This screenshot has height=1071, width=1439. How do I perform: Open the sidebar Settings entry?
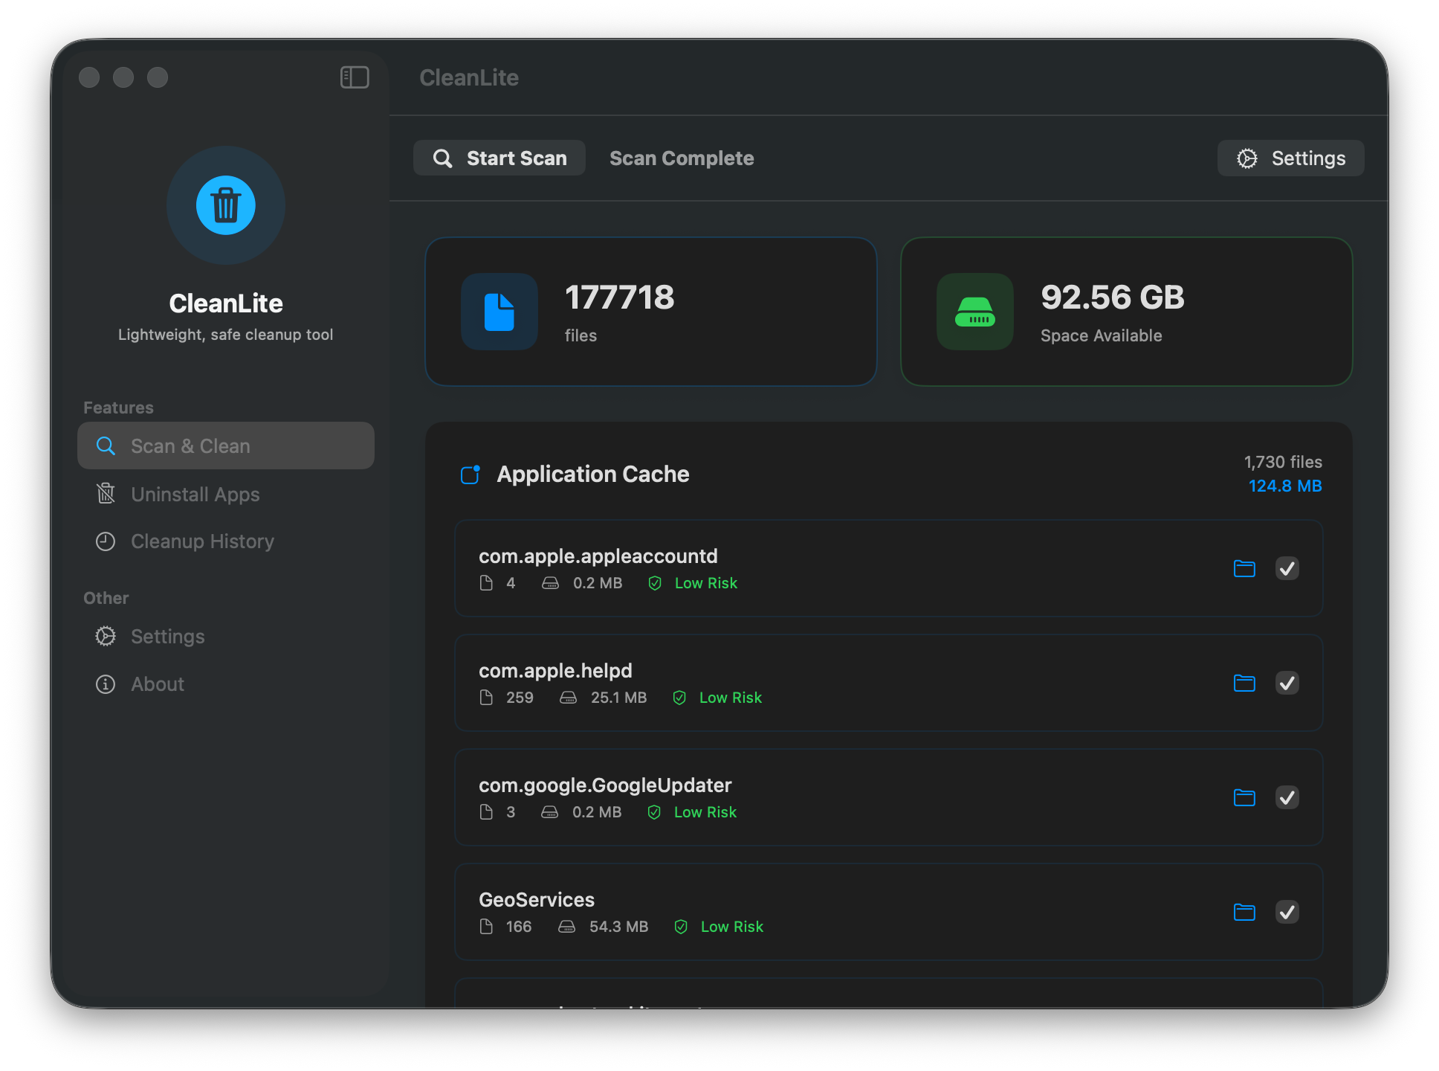[x=167, y=637]
